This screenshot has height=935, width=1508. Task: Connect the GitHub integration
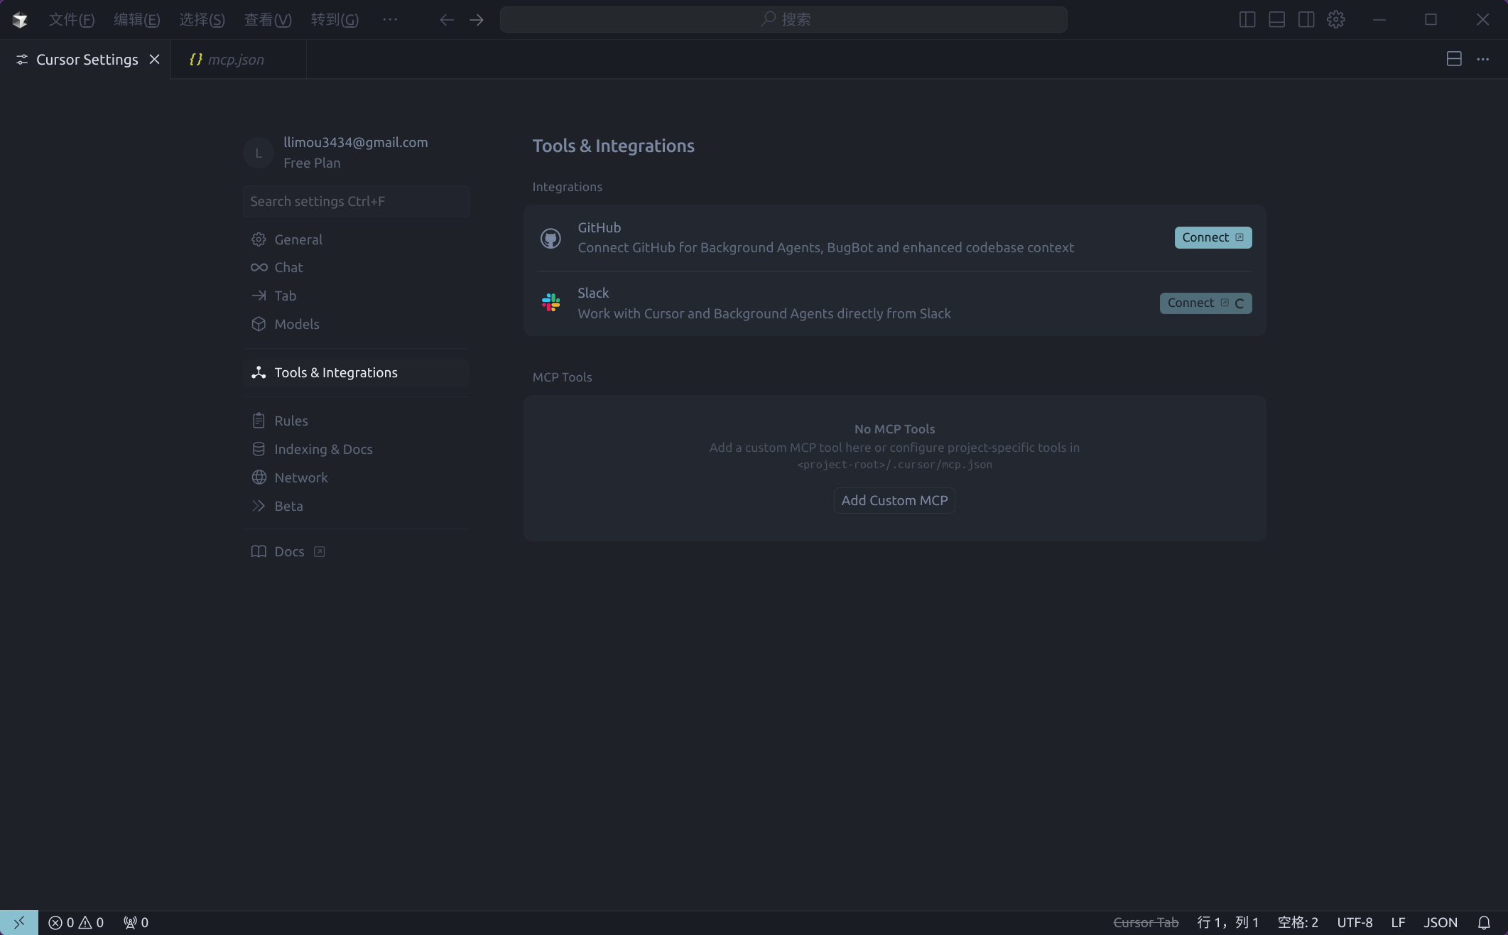(1213, 237)
